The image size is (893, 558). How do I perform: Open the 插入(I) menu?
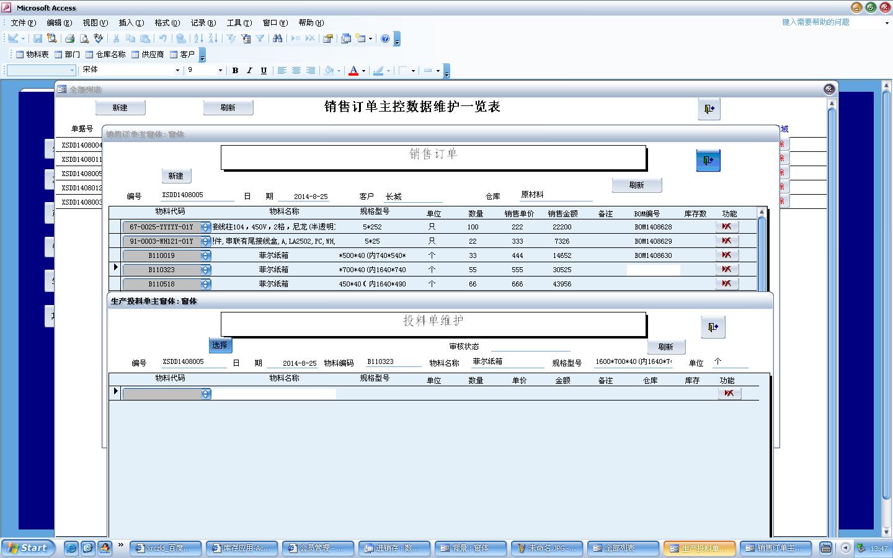(131, 23)
